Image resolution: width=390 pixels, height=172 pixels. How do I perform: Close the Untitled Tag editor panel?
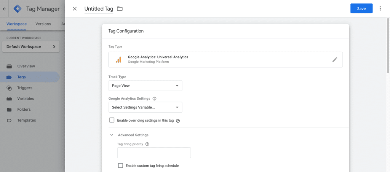(75, 9)
